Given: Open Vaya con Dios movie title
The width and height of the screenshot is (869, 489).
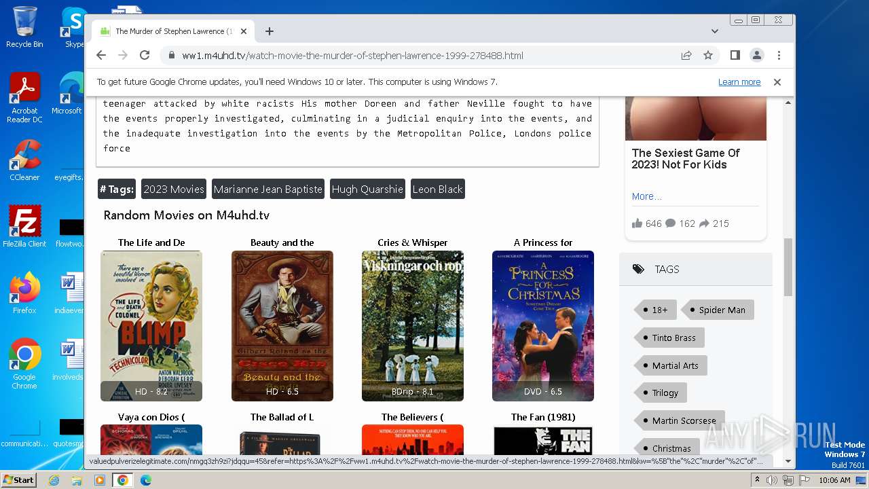Looking at the screenshot, I should tap(151, 417).
